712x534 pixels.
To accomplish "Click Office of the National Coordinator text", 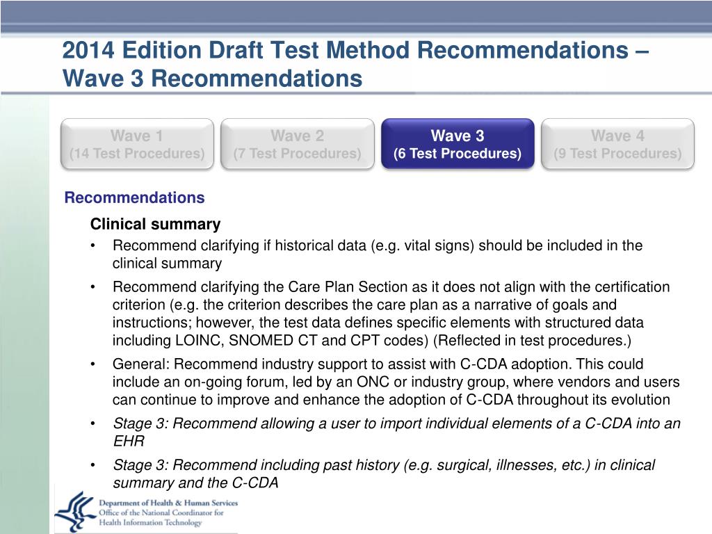I will click(161, 512).
